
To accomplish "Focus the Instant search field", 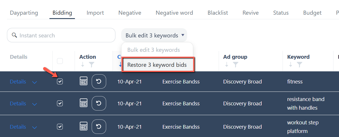I will pos(61,35).
